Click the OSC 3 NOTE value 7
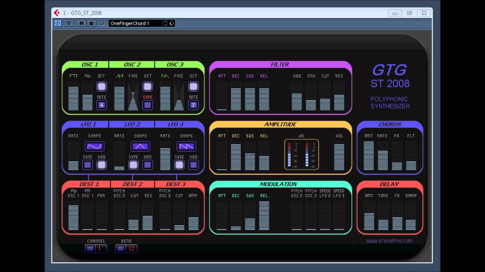 [x=193, y=105]
